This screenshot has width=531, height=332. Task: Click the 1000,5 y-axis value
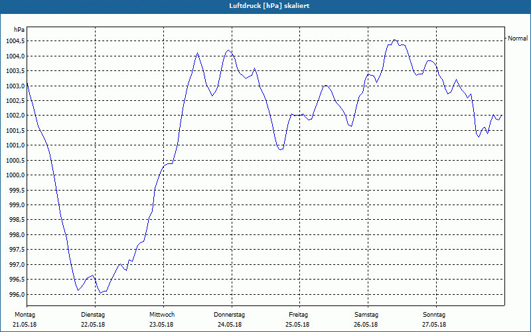click(x=15, y=160)
